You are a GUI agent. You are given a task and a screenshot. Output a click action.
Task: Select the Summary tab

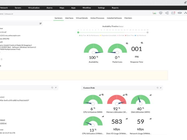coord(59,18)
